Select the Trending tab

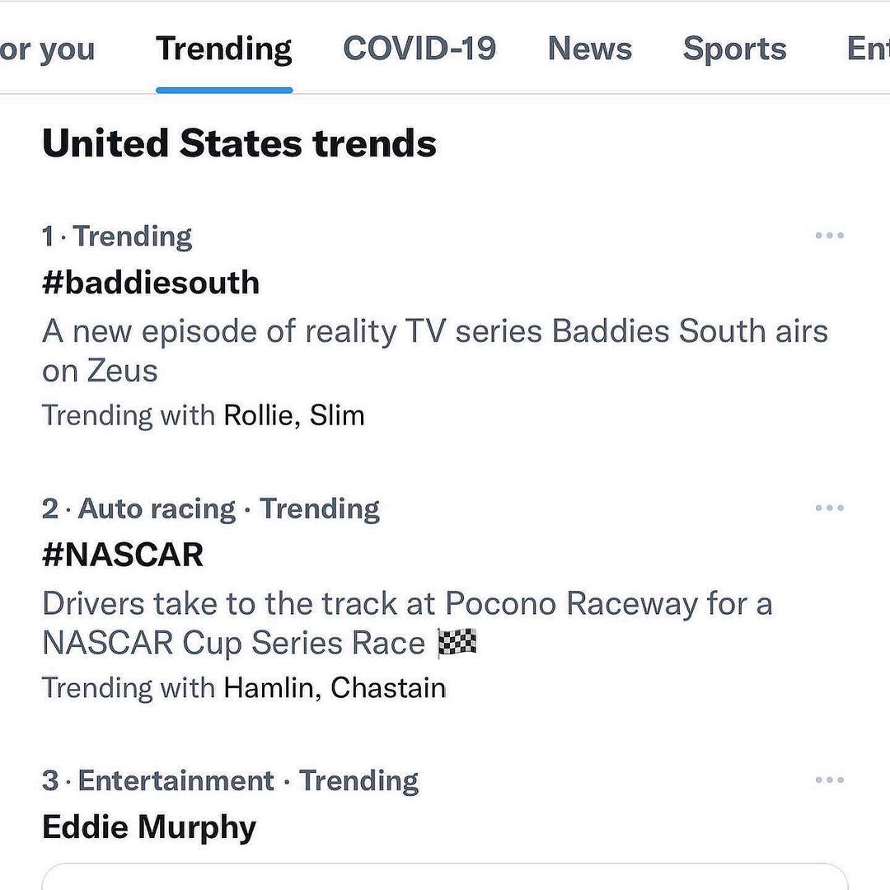[x=224, y=49]
